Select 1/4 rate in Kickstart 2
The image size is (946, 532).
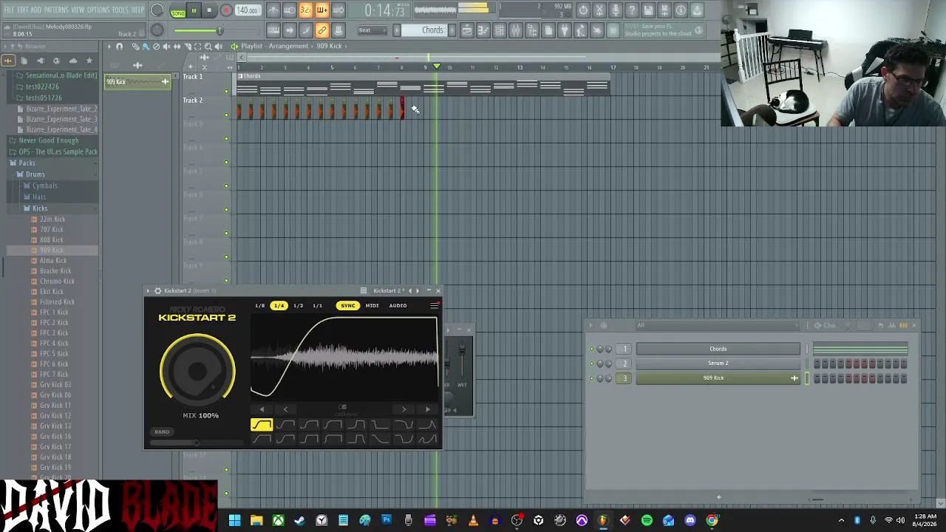click(279, 306)
